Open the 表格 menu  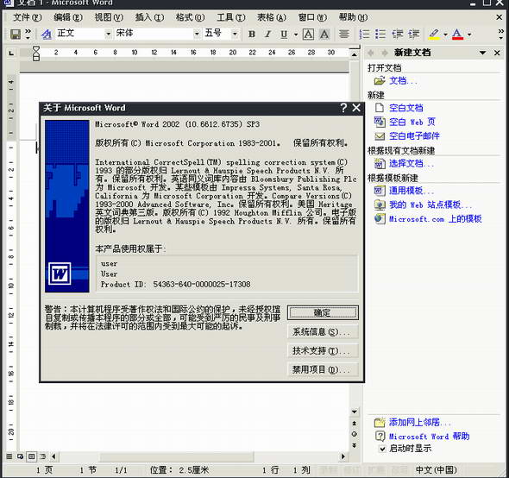pos(272,17)
